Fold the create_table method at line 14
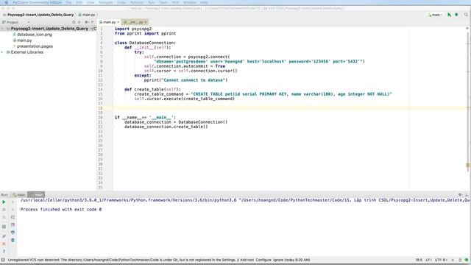Viewport: 471px width, 265px height. [113, 89]
